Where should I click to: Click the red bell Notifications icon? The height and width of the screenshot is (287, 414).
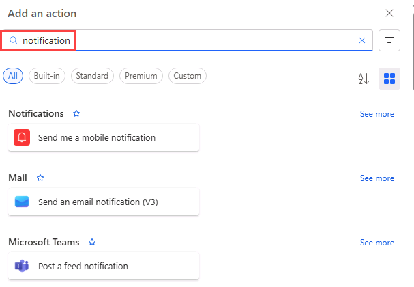pos(22,137)
